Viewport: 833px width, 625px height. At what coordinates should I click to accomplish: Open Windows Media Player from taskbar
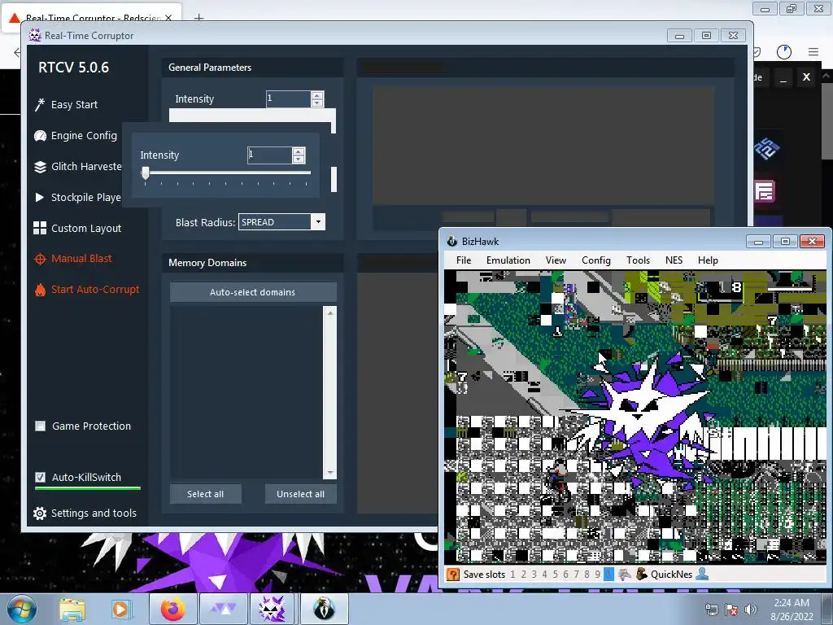pyautogui.click(x=121, y=610)
